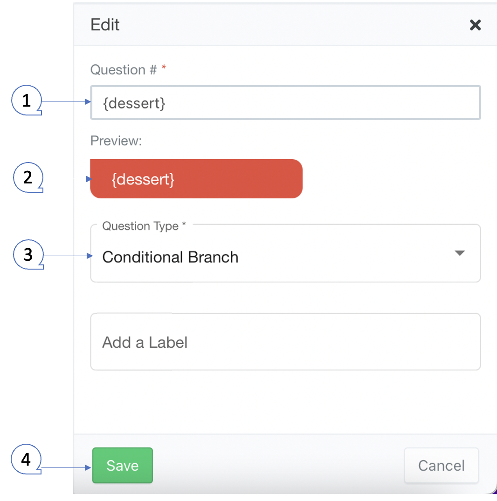
Task: Click the Preview: label text
Action: click(x=116, y=141)
